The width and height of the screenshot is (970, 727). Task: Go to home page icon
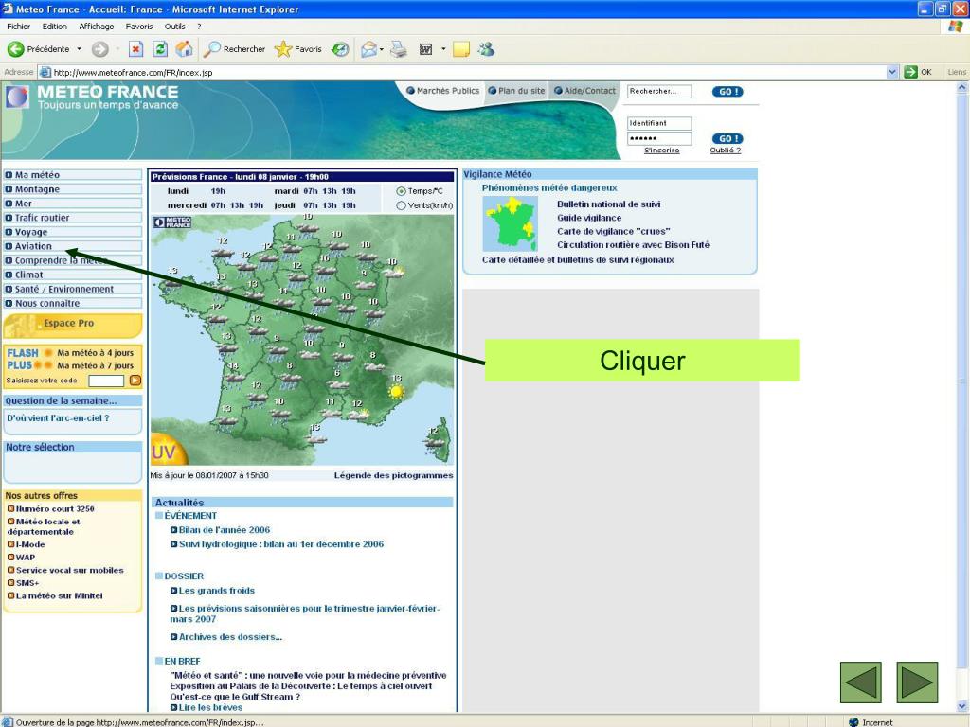[184, 49]
